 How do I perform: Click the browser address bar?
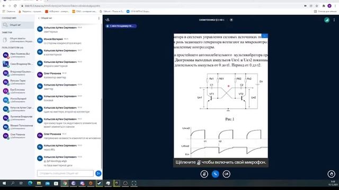[160, 6]
